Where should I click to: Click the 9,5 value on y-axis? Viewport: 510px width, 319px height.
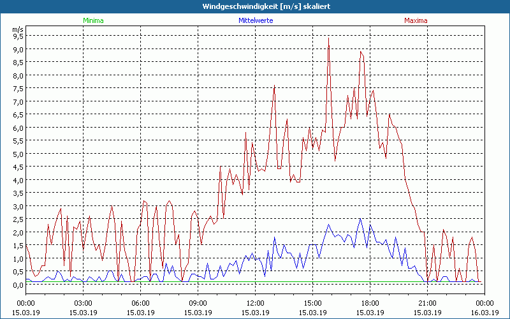[18, 36]
